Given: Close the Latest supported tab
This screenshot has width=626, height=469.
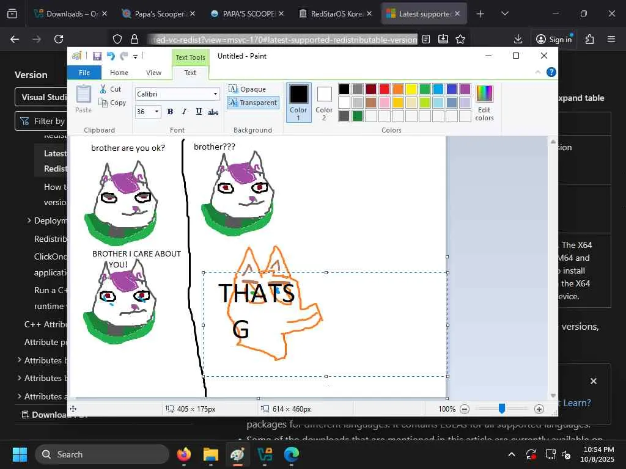Looking at the screenshot, I should [x=457, y=13].
